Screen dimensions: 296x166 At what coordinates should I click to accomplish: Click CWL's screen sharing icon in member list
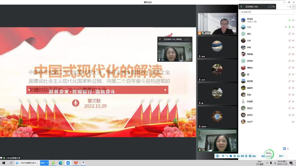tap(286, 27)
